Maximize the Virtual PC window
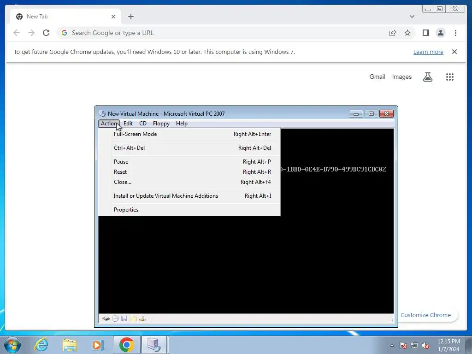Screen dimensions: 472x354 pyautogui.click(x=371, y=113)
